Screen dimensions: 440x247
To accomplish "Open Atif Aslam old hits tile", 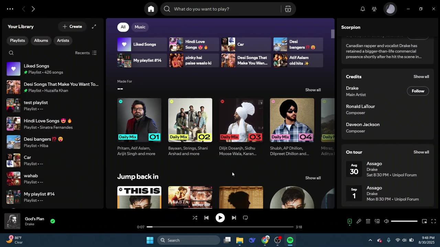I will pyautogui.click(x=298, y=60).
